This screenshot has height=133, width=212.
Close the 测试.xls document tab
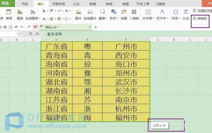pos(90,27)
